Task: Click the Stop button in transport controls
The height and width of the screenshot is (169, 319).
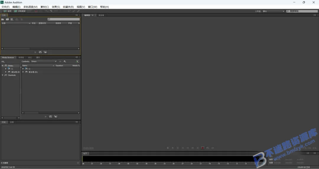Action: (168, 148)
